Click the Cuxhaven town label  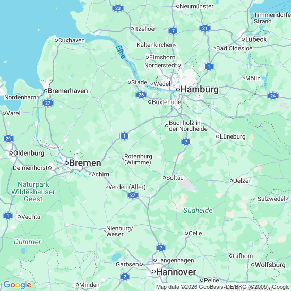(72, 40)
